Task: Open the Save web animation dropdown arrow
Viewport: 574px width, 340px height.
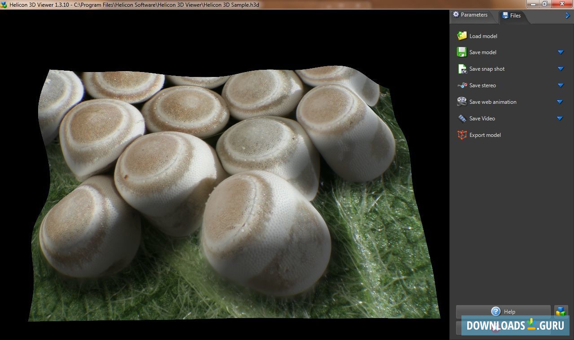Action: (560, 102)
